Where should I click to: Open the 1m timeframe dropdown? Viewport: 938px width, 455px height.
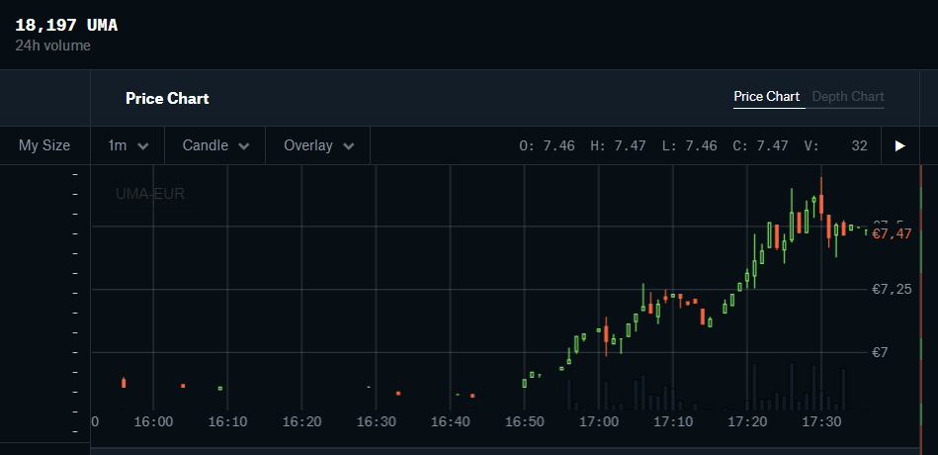coord(128,145)
